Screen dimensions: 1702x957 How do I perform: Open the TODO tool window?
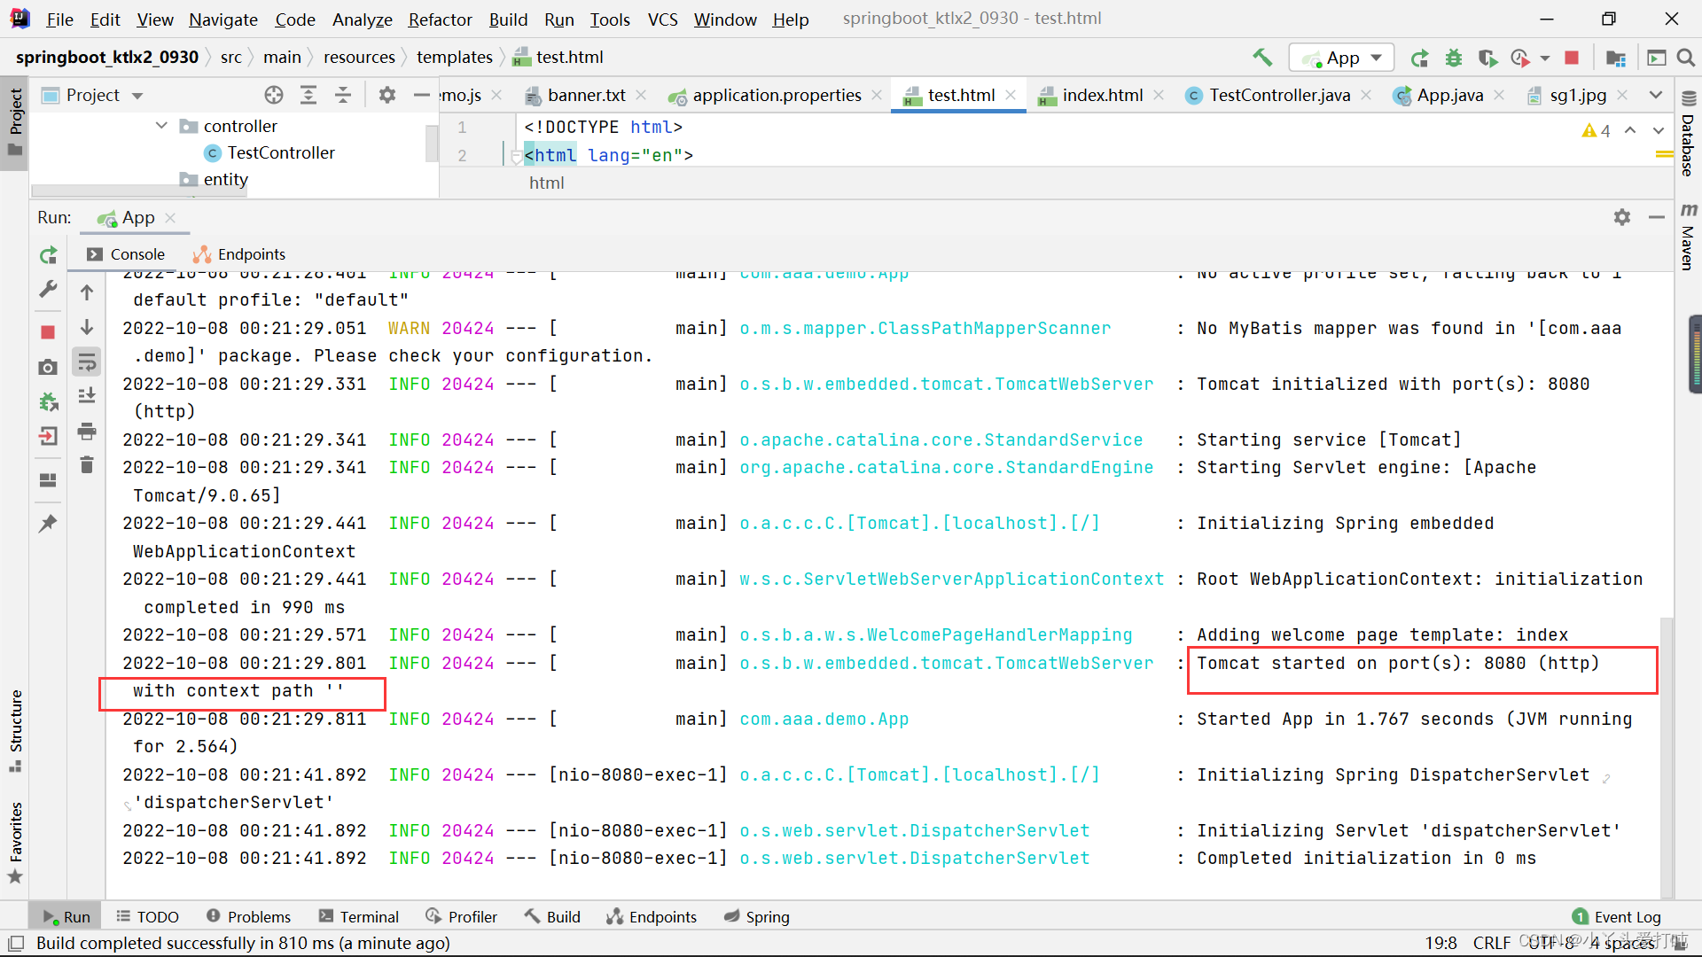[147, 916]
